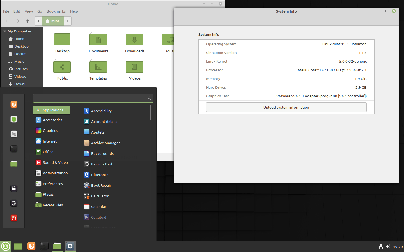The height and width of the screenshot is (252, 404).
Task: Switch to Files window in panel
Action: [x=57, y=246]
